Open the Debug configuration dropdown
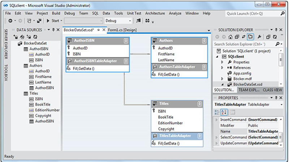 coord(129,21)
